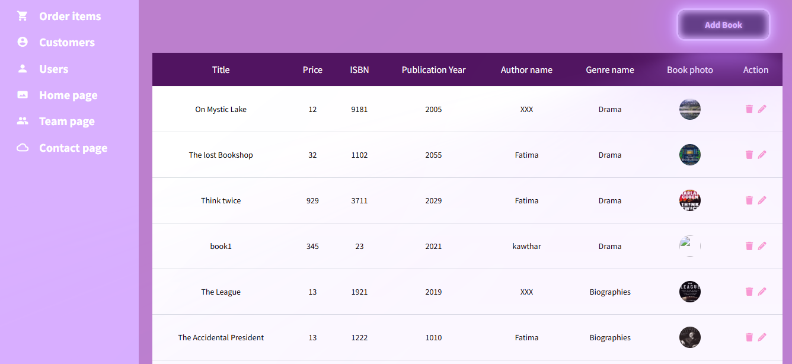Click the Publication Year column header

[433, 70]
